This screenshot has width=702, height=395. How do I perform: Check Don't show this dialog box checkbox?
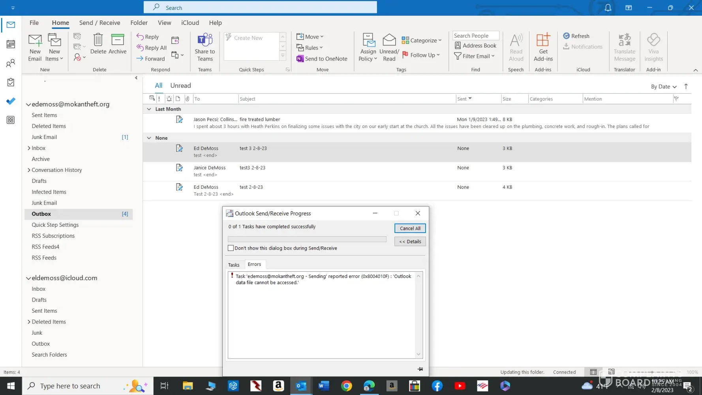231,248
